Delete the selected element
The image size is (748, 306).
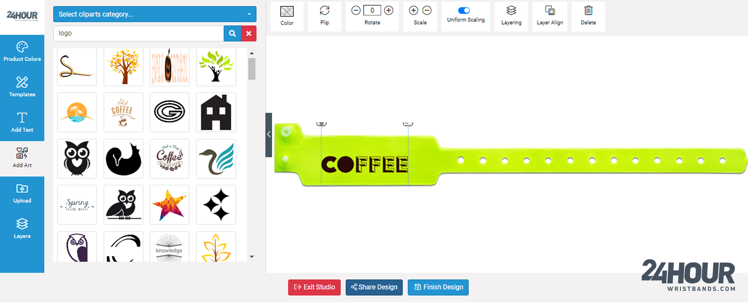click(588, 16)
